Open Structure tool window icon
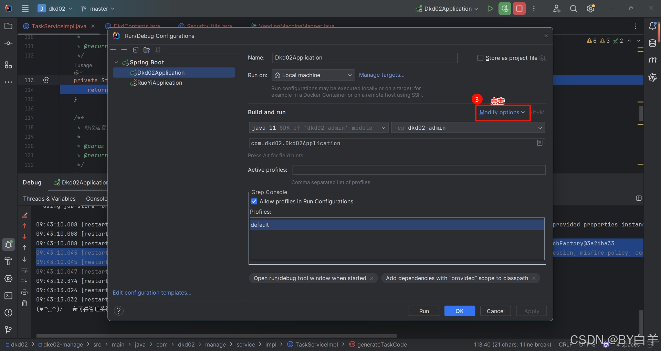 click(9, 65)
